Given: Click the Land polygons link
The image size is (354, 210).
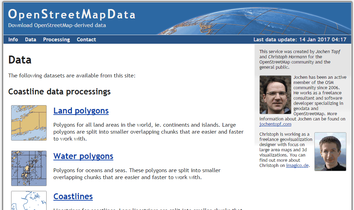Looking at the screenshot, I should 81,111.
